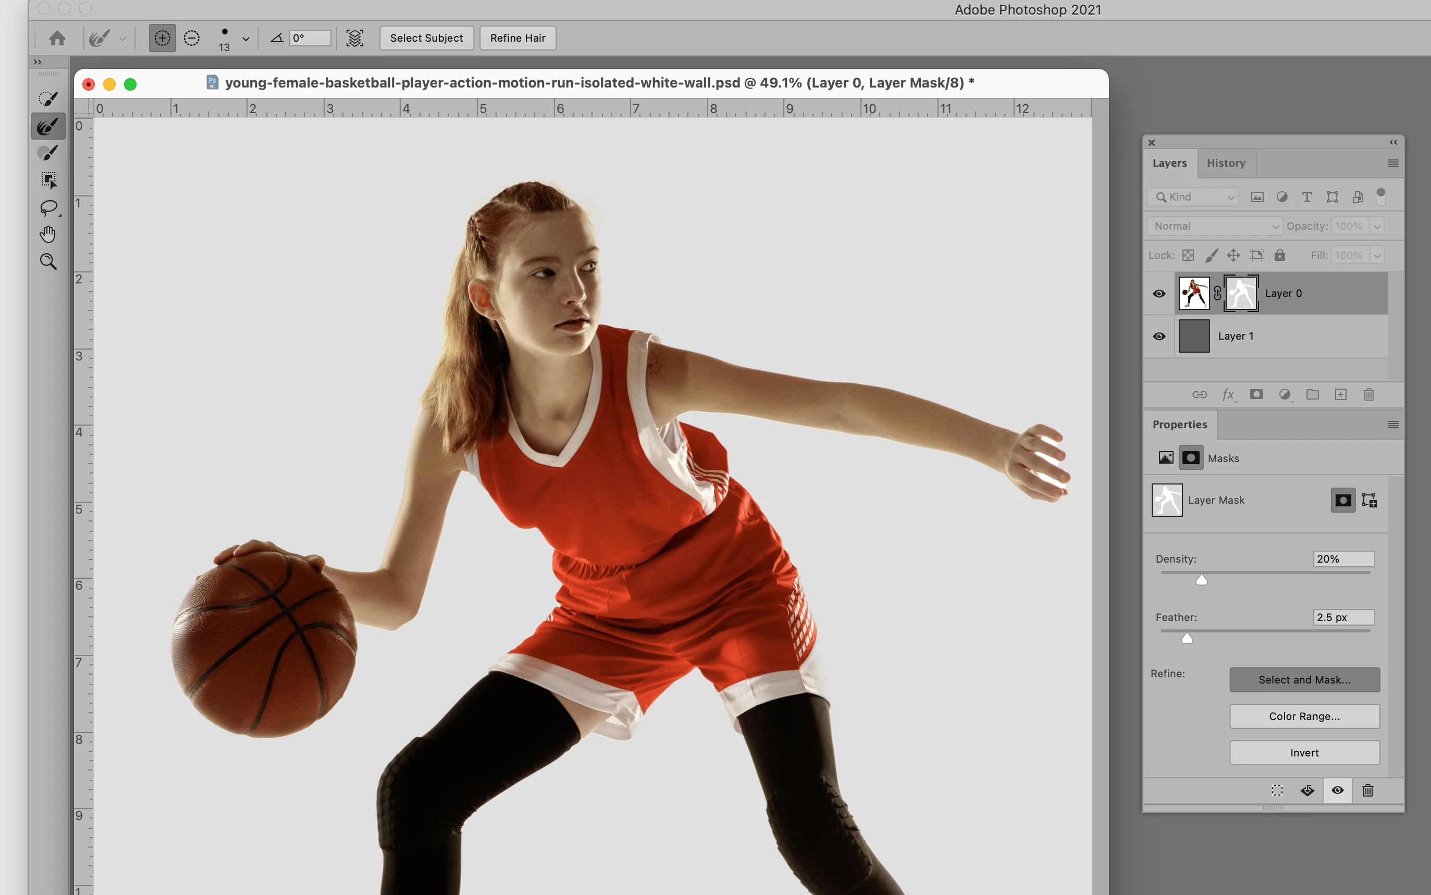Select the Object Selection tool
The height and width of the screenshot is (895, 1431).
(48, 180)
